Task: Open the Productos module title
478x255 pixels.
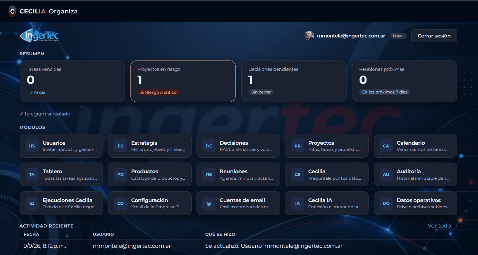Action: coord(145,171)
